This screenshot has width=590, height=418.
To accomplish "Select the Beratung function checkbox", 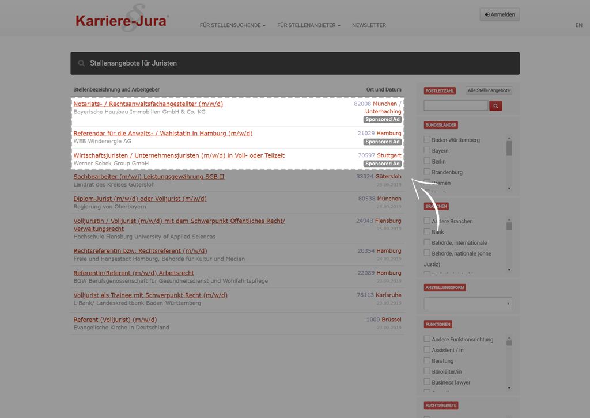I will point(427,361).
